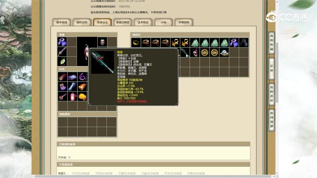Select the orange flag talisman
Screen dimensions: 317x178
(82, 87)
